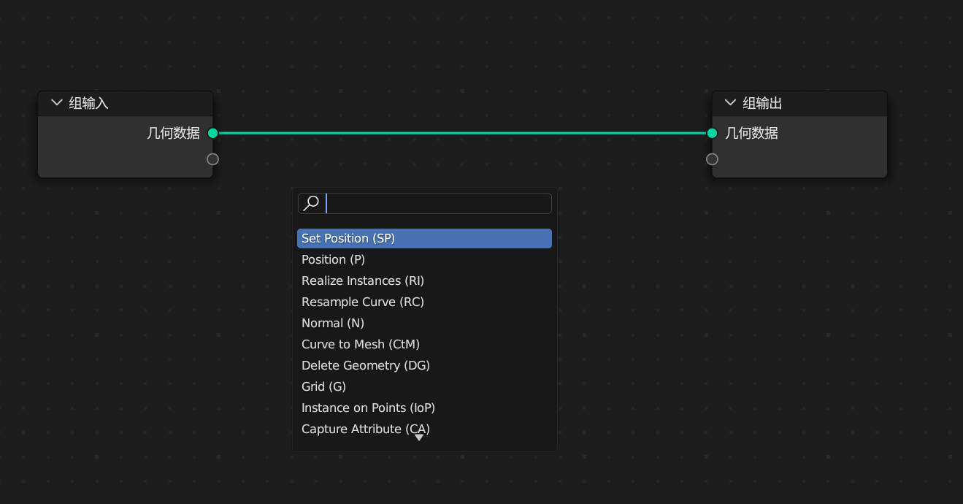963x504 pixels.
Task: Select Delete Geometry (DG) option
Action: (x=365, y=365)
